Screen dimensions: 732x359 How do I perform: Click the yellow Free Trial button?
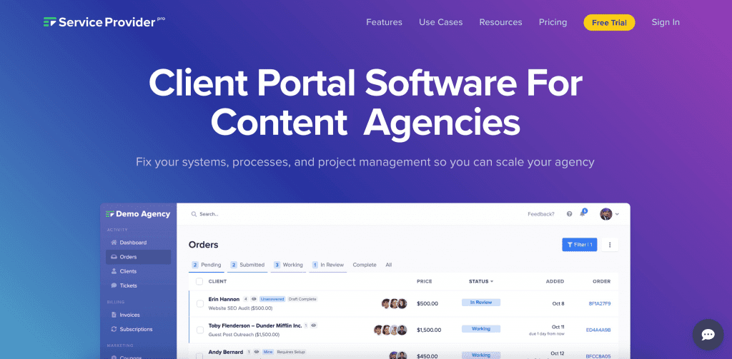point(609,22)
